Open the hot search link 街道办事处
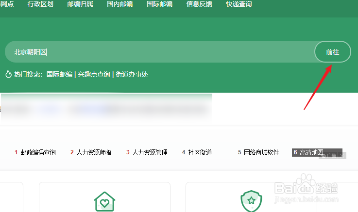 tap(132, 74)
